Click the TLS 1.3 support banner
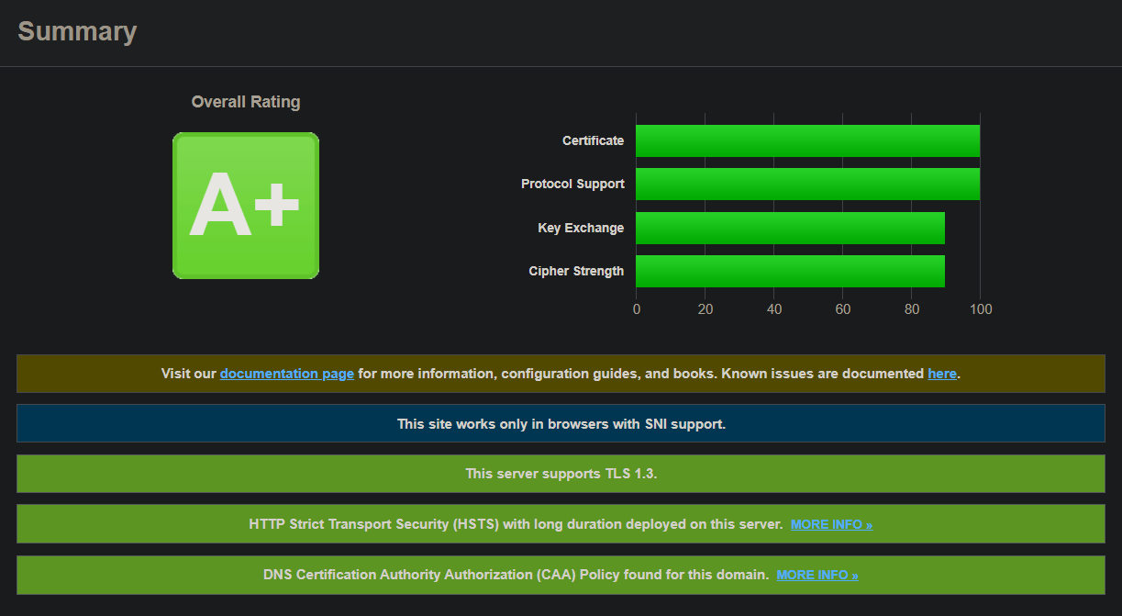 tap(561, 473)
